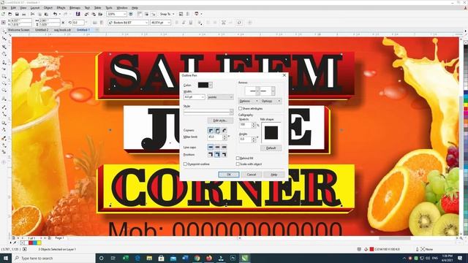Open the right arrow Options dropdown

pos(271,101)
